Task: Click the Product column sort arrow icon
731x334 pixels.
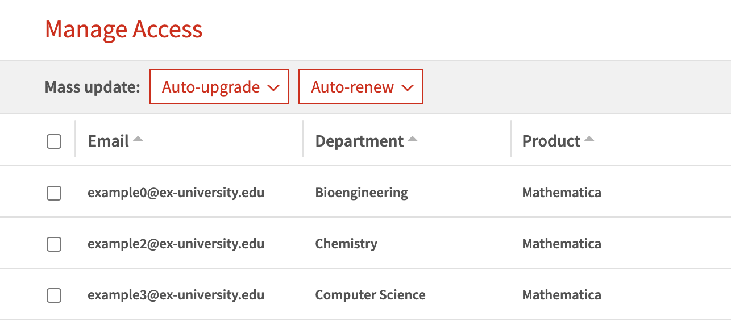Action: 589,139
